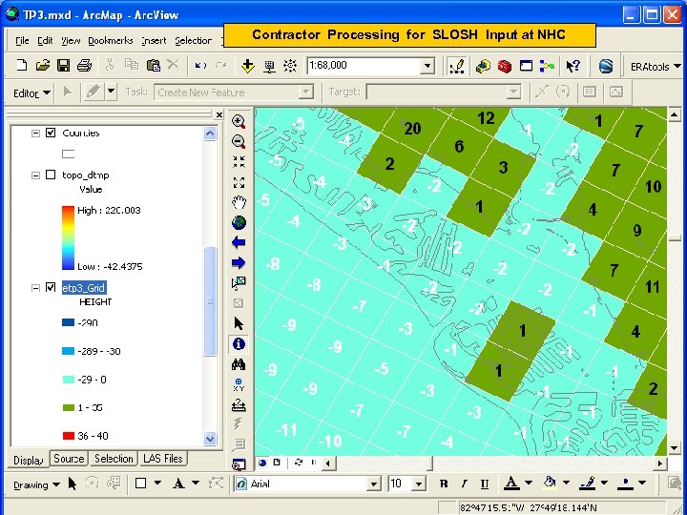Select the etp3_Grid layer name
Image resolution: width=687 pixels, height=515 pixels.
click(x=84, y=288)
